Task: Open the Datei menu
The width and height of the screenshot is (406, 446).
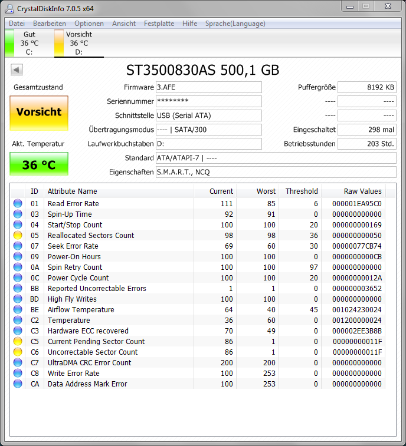Action: click(x=17, y=24)
